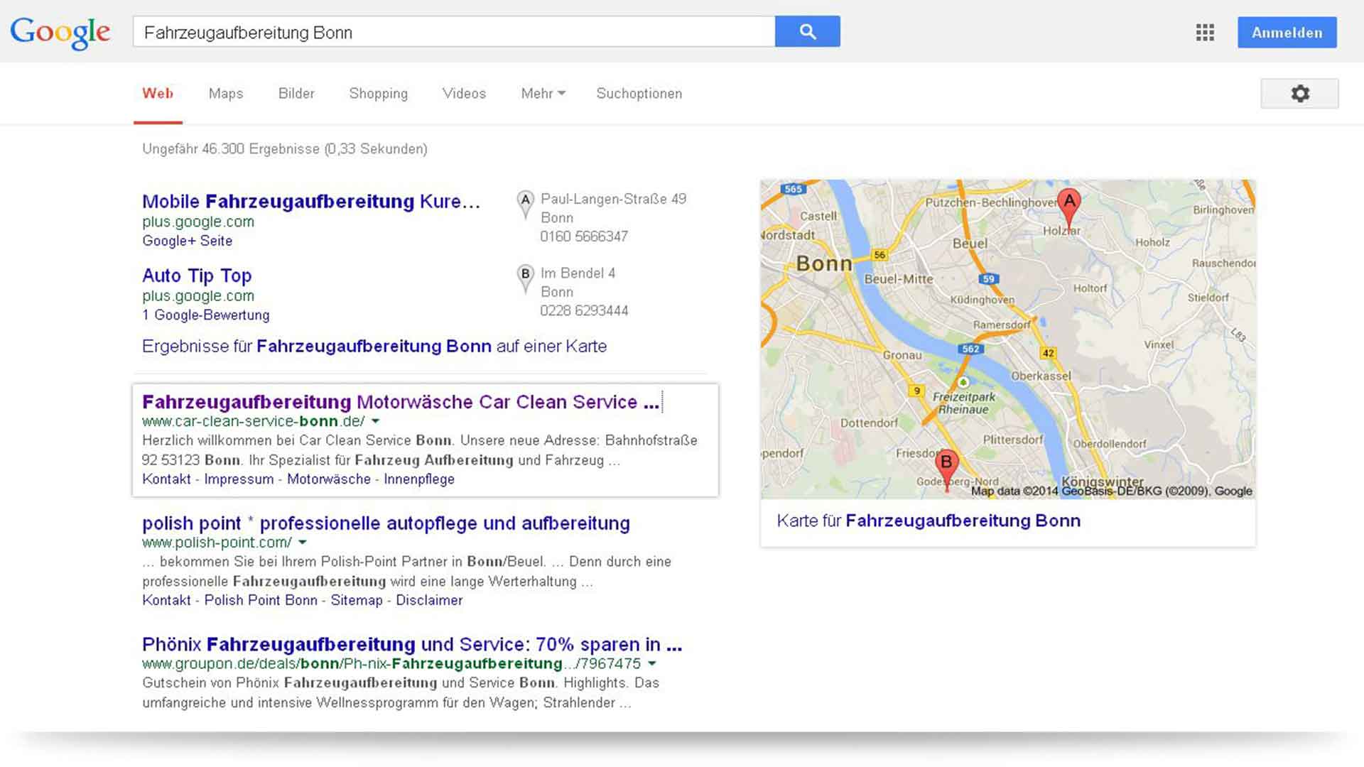Open the Google apps grid icon
The width and height of the screenshot is (1364, 767).
(x=1205, y=33)
